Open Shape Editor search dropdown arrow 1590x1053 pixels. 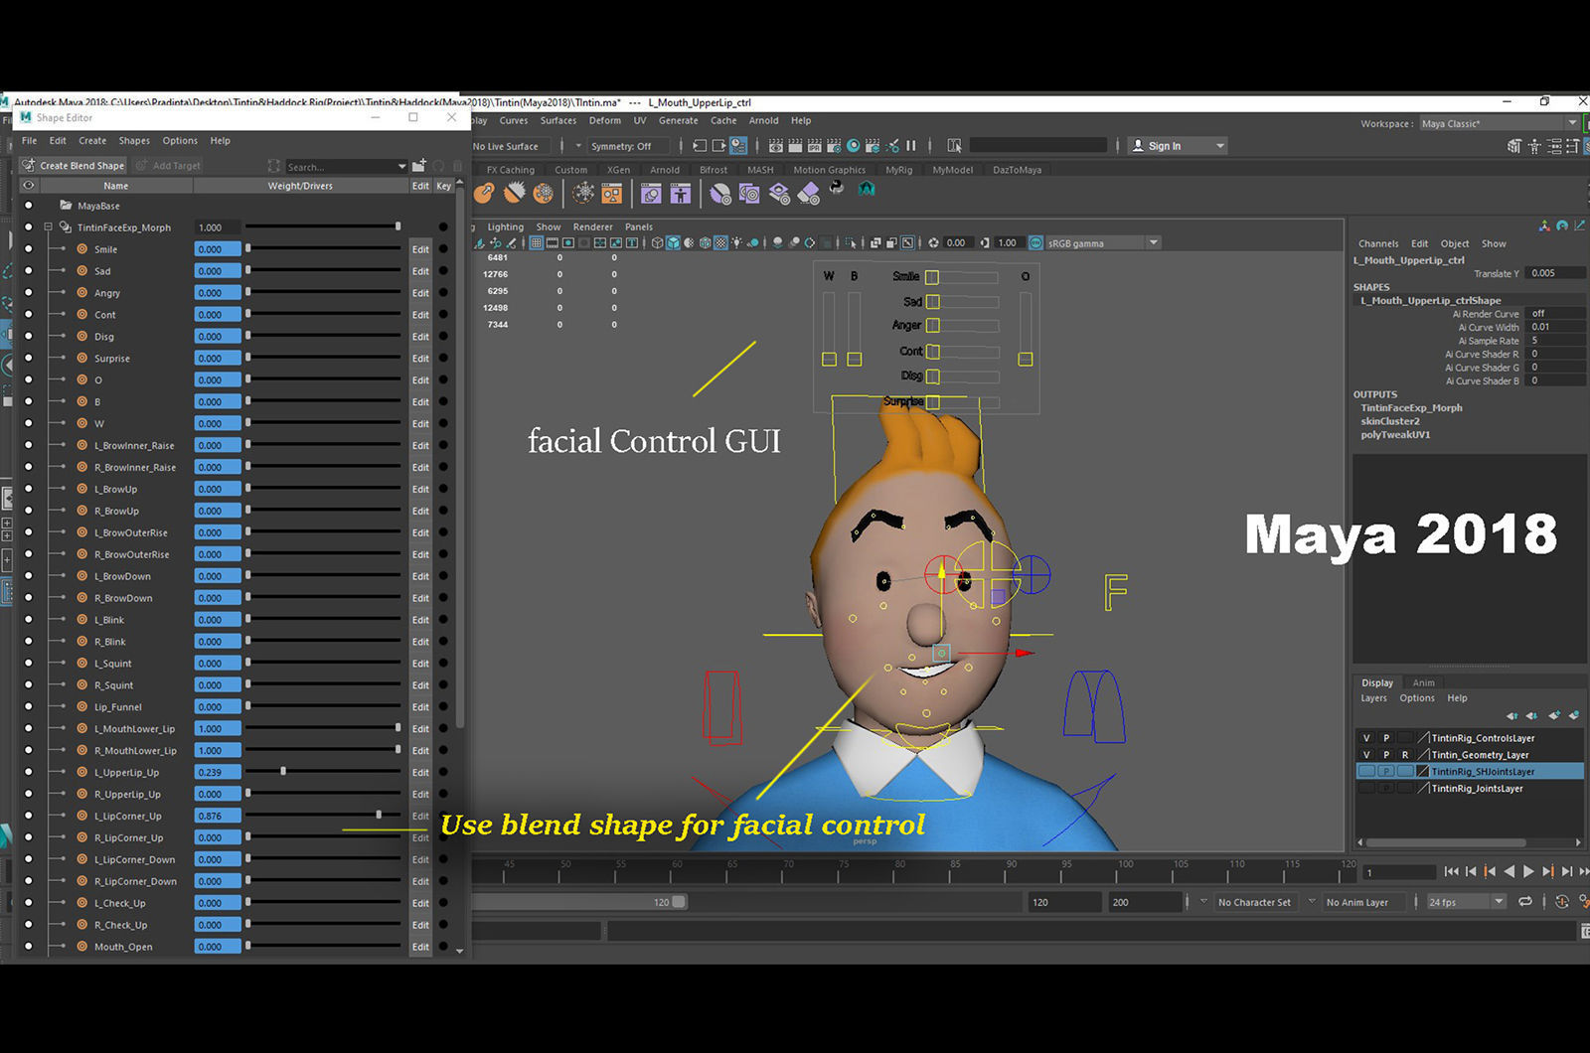[401, 167]
